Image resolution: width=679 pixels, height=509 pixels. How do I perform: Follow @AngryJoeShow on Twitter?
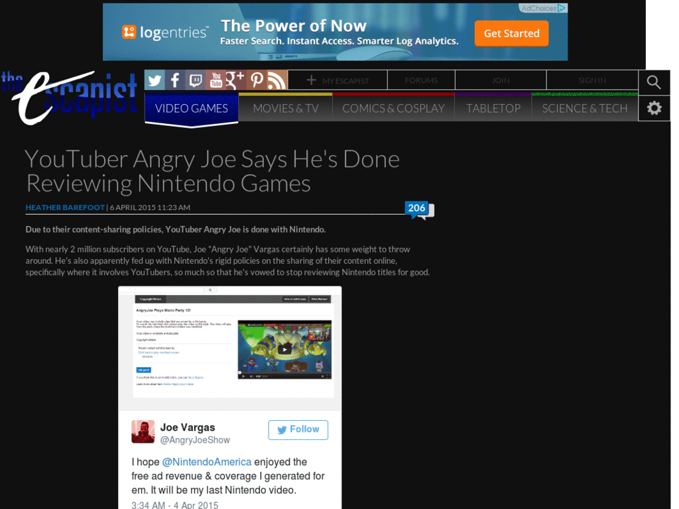(298, 429)
